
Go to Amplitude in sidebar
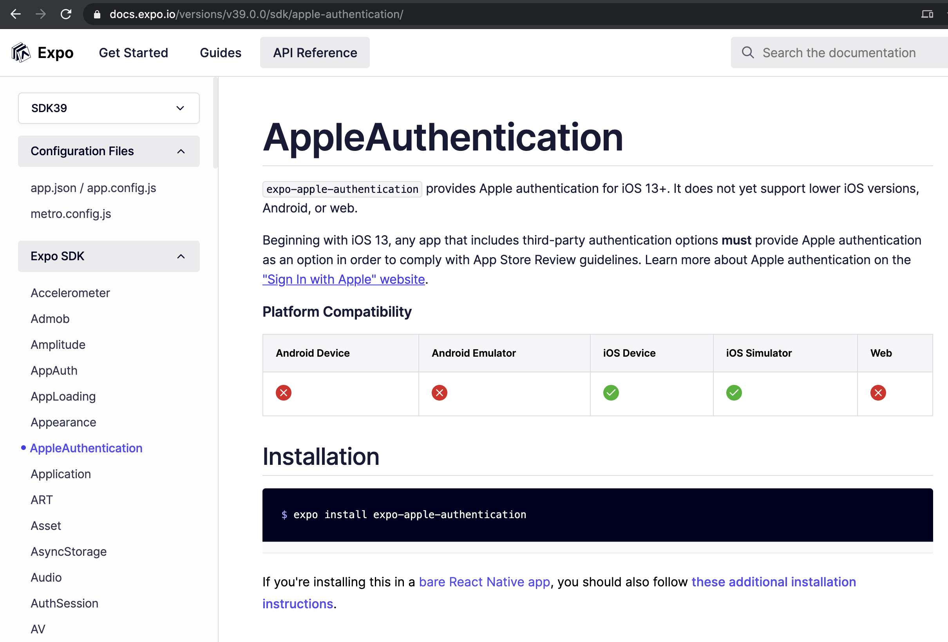pos(58,345)
